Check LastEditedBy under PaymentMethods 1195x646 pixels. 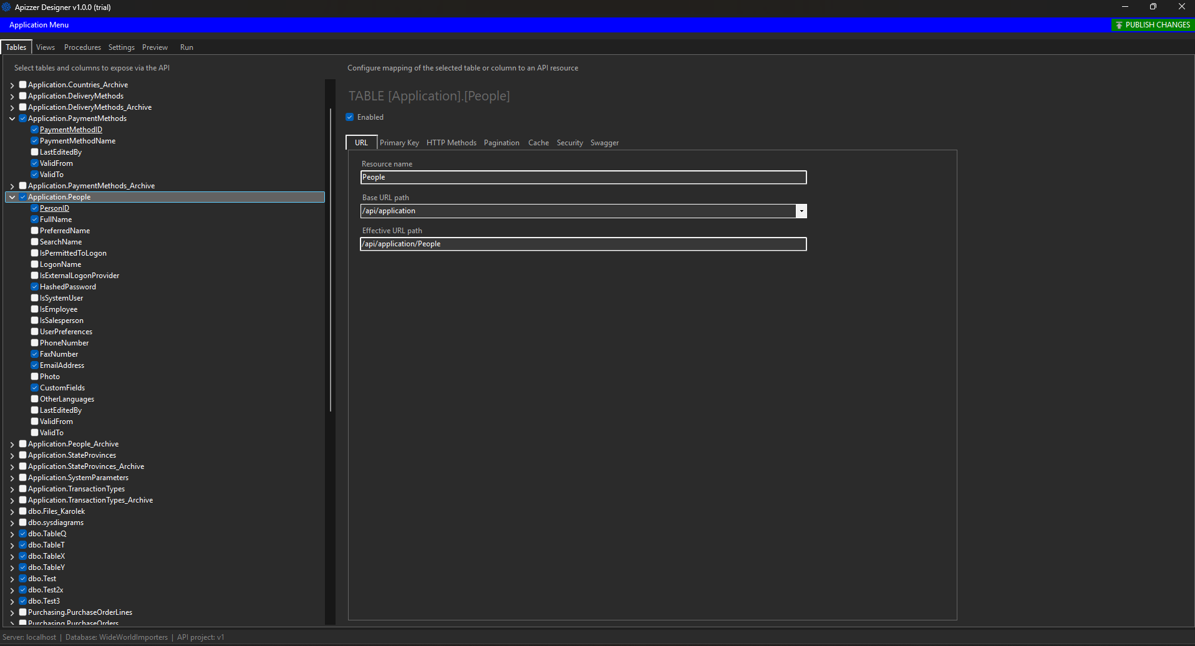(x=34, y=152)
